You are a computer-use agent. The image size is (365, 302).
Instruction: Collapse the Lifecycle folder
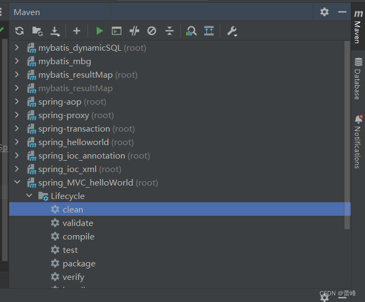pyautogui.click(x=29, y=196)
